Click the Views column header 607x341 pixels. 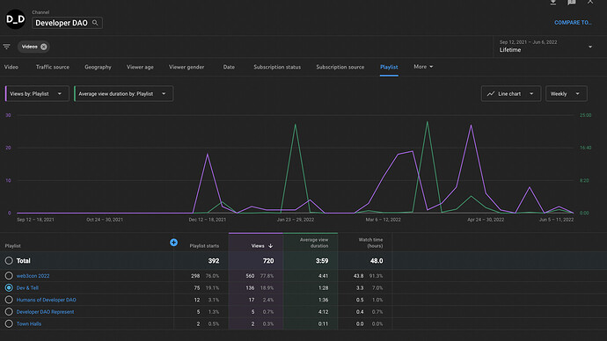(x=258, y=246)
